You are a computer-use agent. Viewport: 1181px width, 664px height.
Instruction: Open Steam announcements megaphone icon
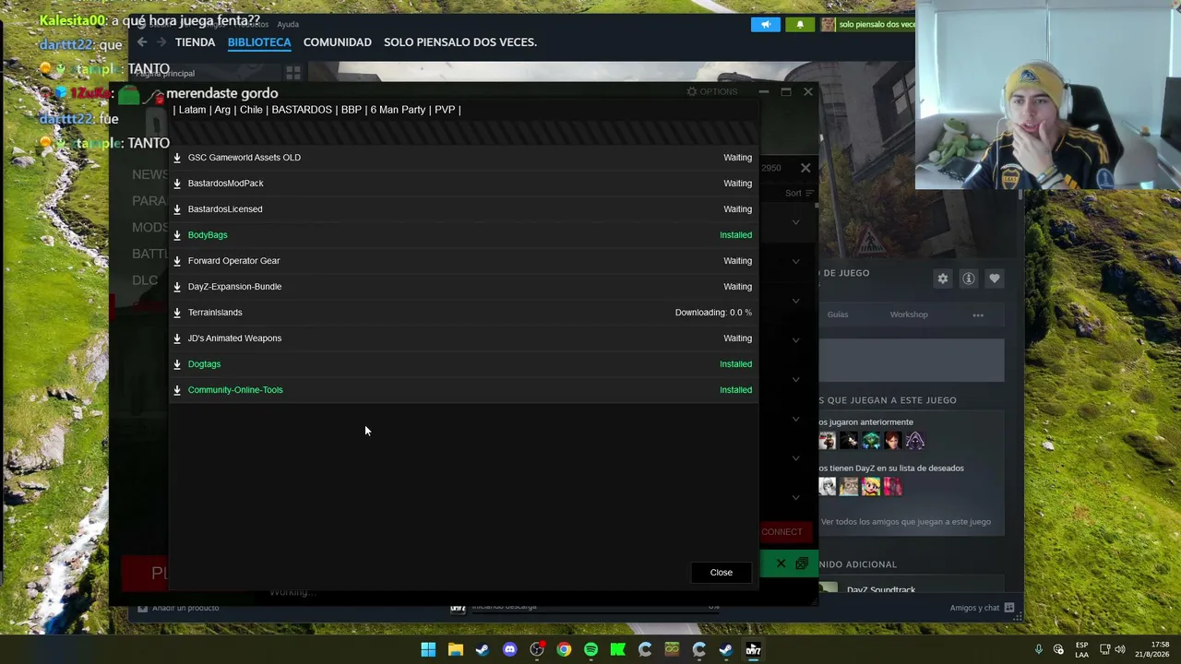click(x=766, y=25)
